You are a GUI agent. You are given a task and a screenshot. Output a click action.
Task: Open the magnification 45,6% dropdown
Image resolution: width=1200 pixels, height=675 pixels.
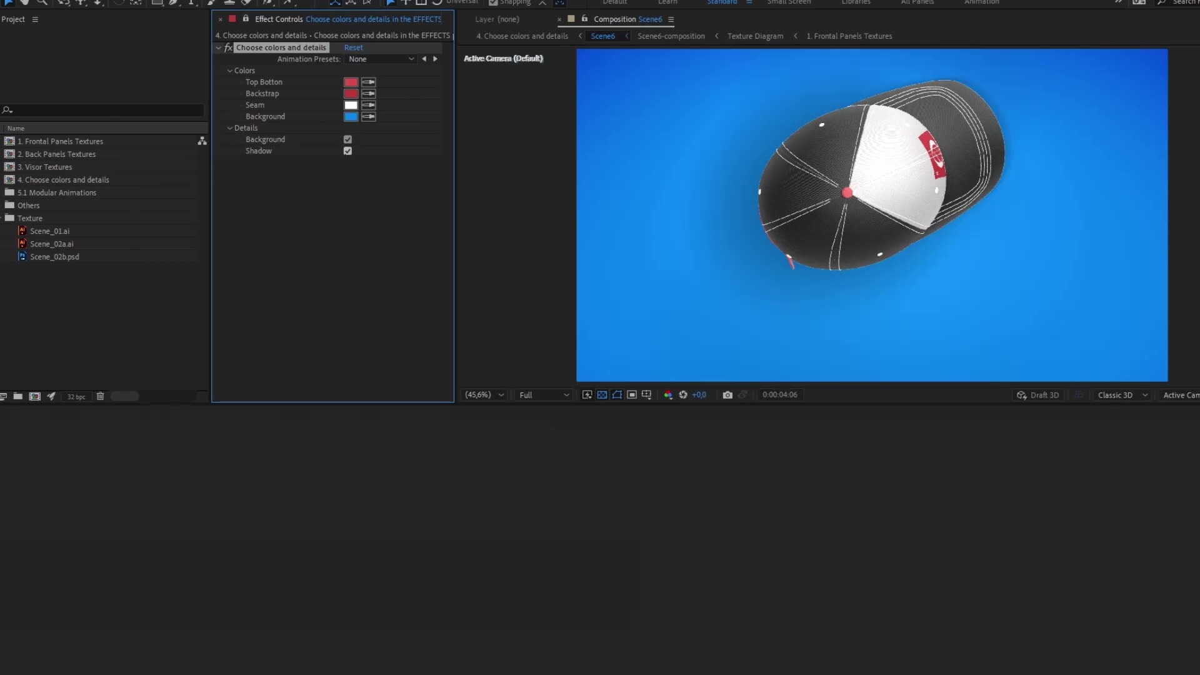(483, 394)
